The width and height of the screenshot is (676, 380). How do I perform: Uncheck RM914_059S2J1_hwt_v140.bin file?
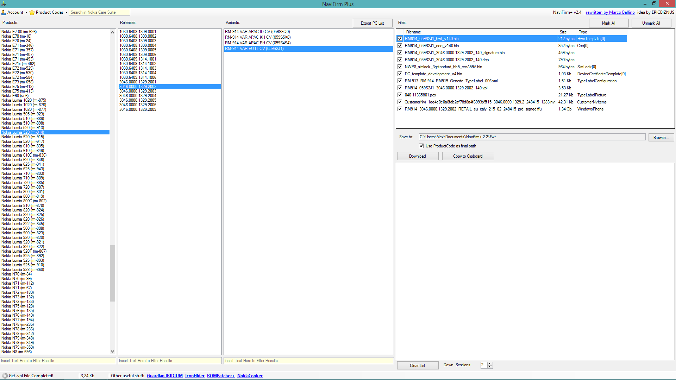(x=400, y=39)
